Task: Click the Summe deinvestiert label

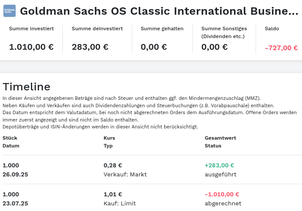Action: pyautogui.click(x=97, y=29)
